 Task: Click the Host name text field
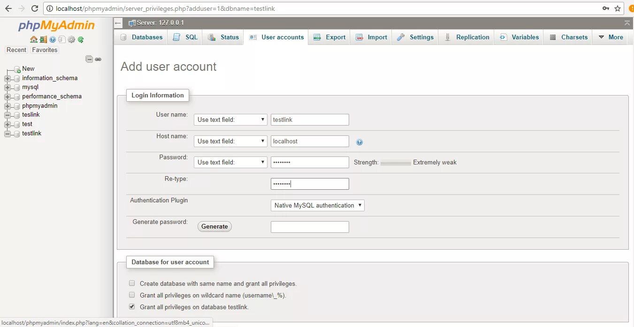310,141
